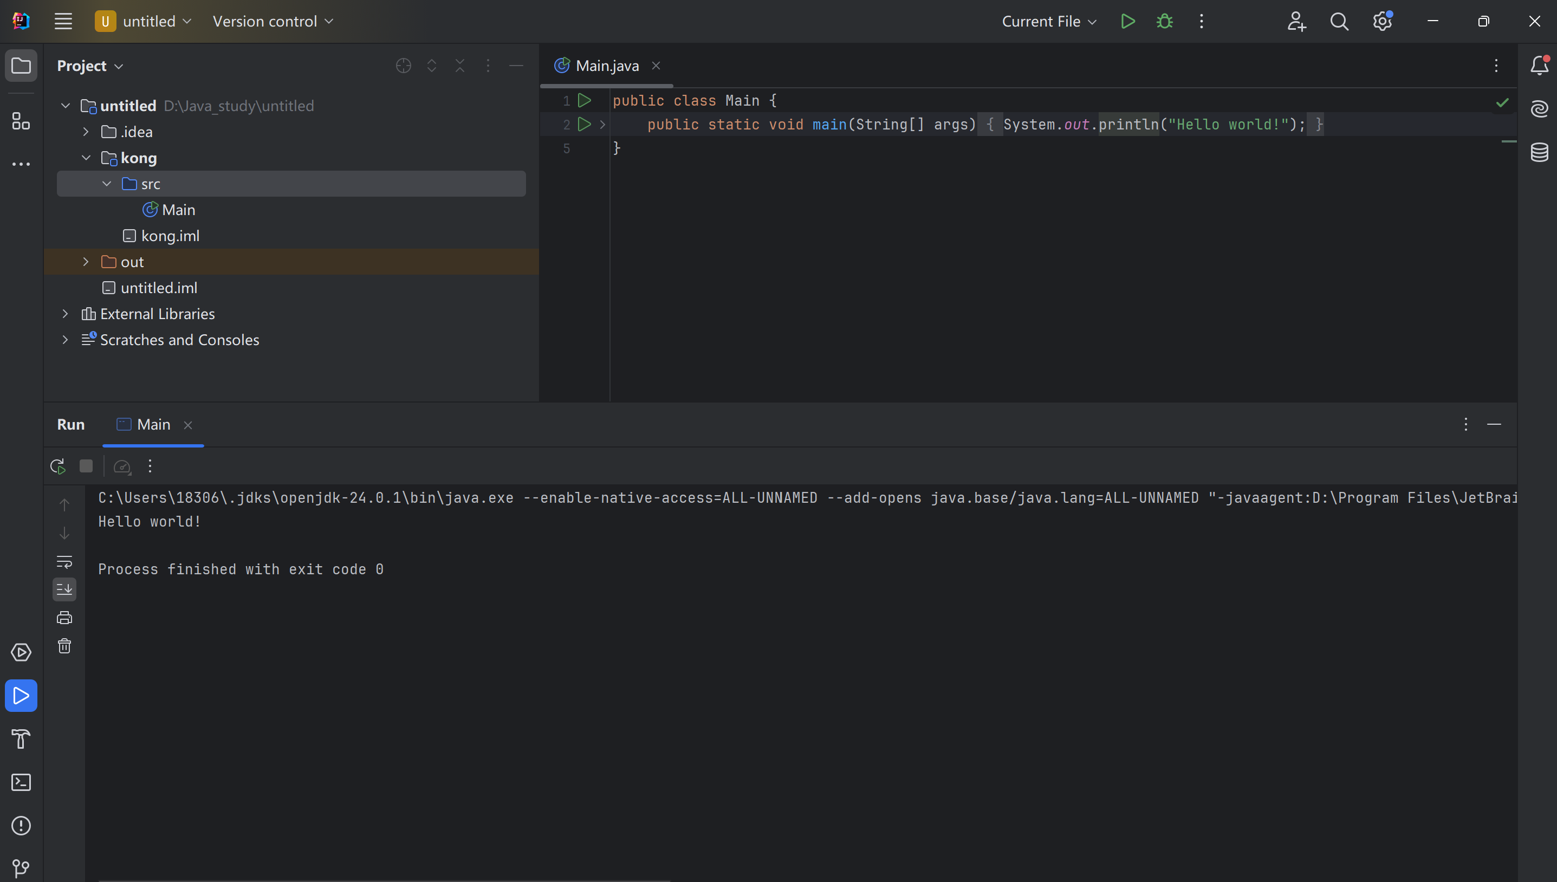Close the Main run tab
The image size is (1557, 882).
(188, 425)
